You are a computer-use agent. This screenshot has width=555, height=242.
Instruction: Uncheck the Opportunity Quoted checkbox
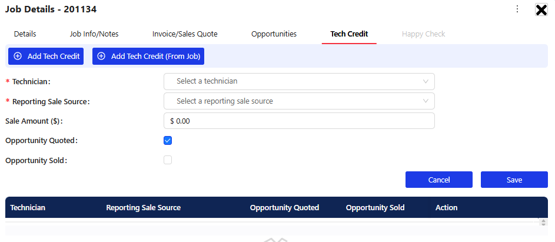tap(168, 141)
